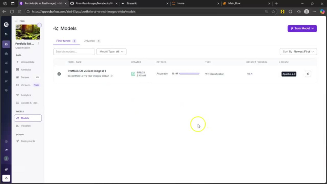
Task: Click the Dataset sidebar icon
Action: pos(18,77)
